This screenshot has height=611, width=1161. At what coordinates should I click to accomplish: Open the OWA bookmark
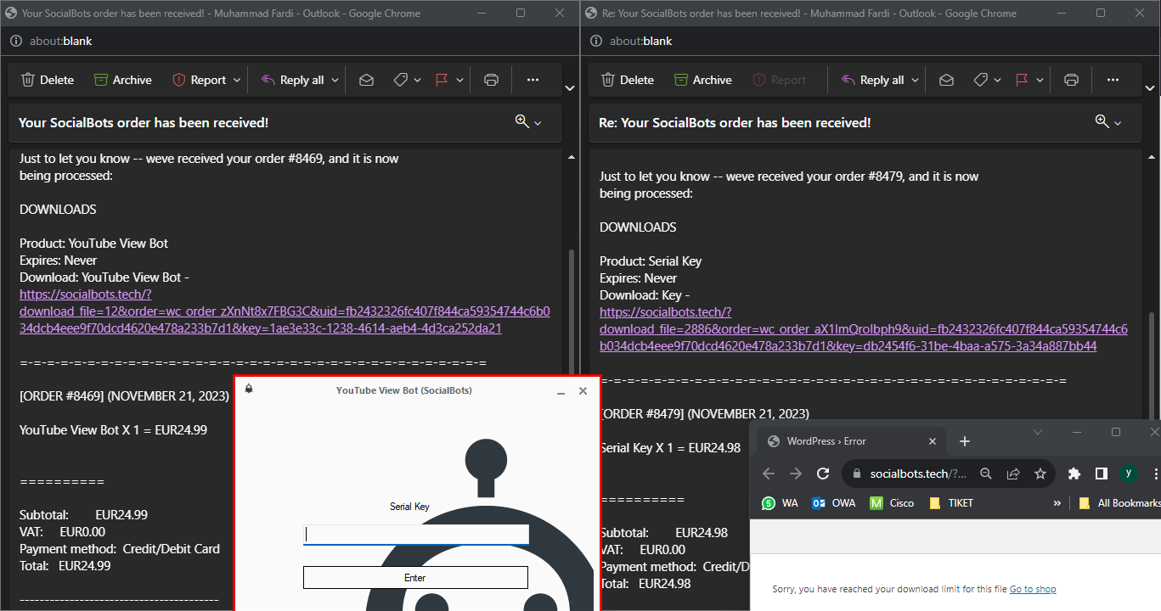(834, 503)
